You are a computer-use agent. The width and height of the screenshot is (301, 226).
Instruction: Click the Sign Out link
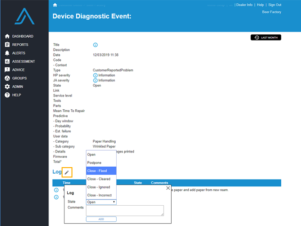(275, 5)
